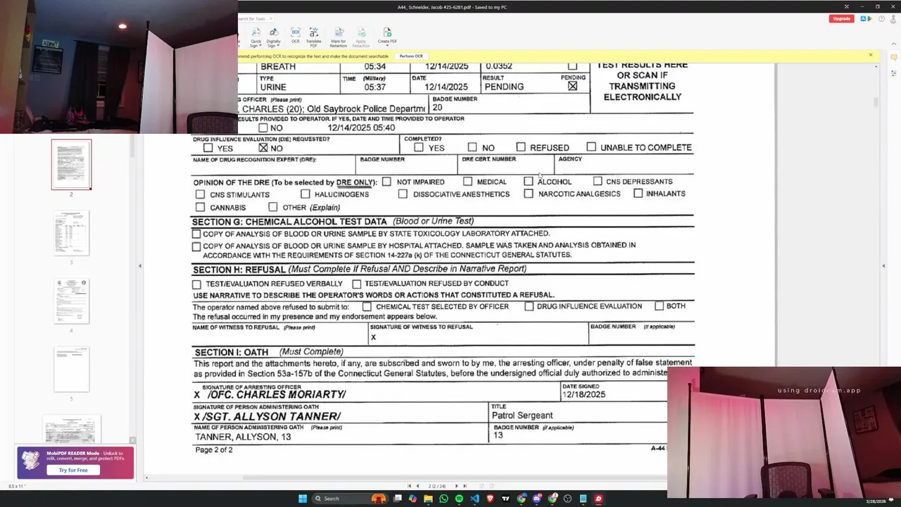
Task: Select the page 2 thumbnail
Action: [x=71, y=164]
